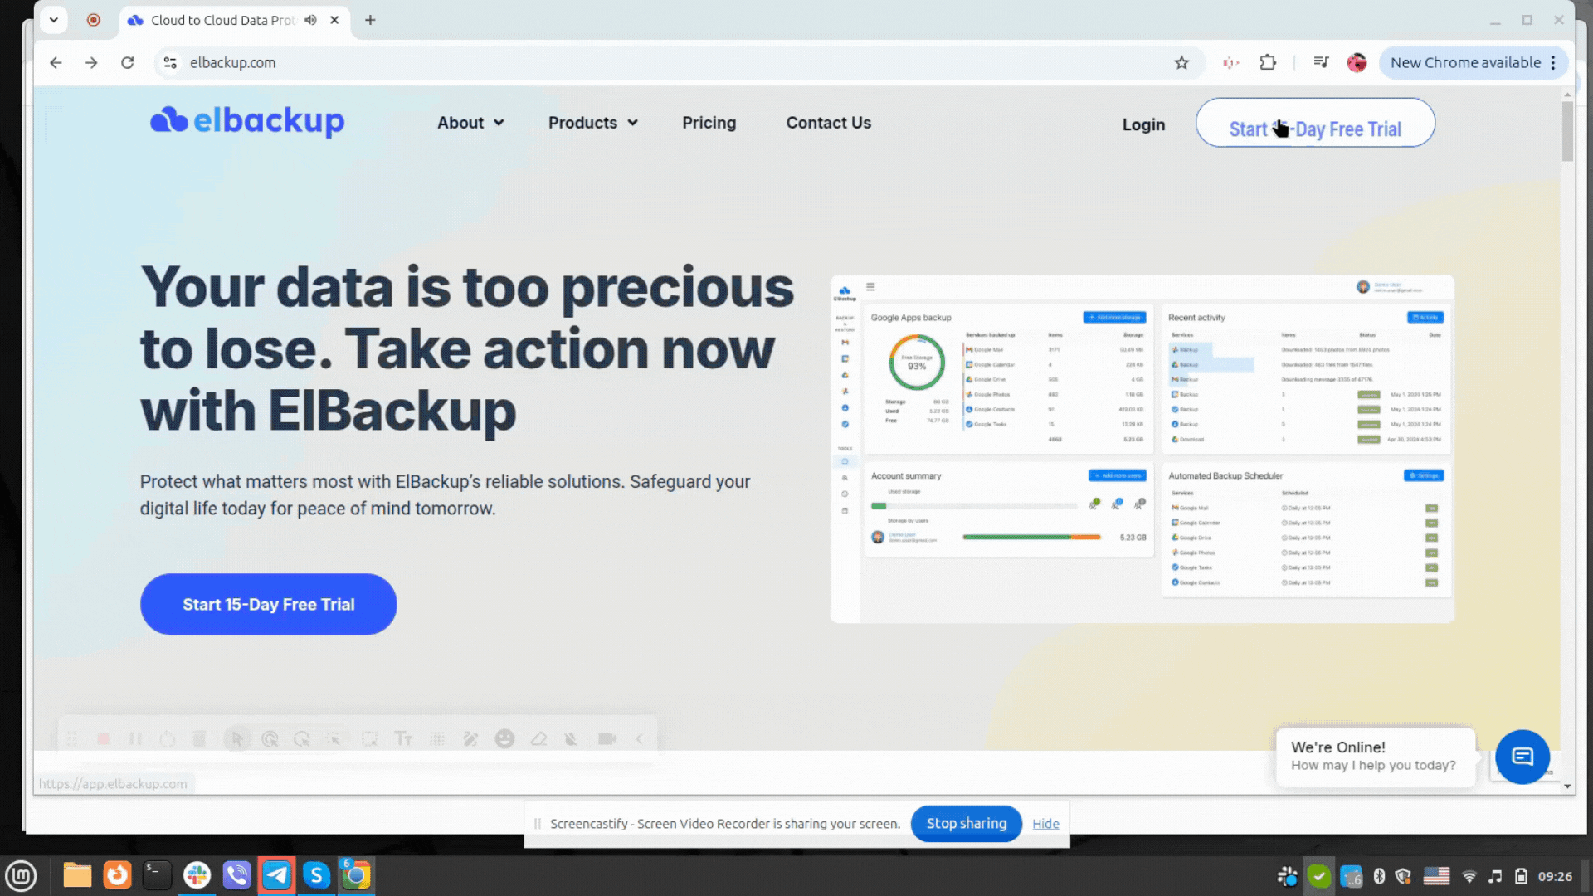This screenshot has width=1593, height=896.
Task: Open the US keyboard layout flag
Action: tap(1436, 876)
